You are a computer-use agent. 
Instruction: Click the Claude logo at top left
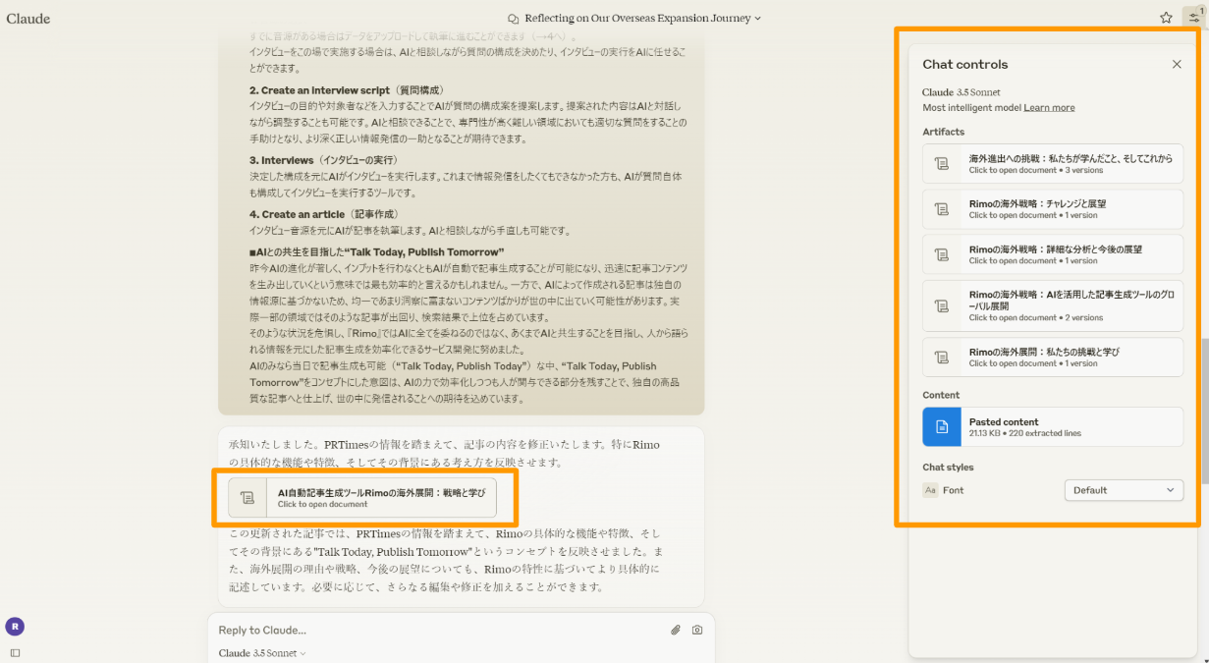(x=28, y=18)
